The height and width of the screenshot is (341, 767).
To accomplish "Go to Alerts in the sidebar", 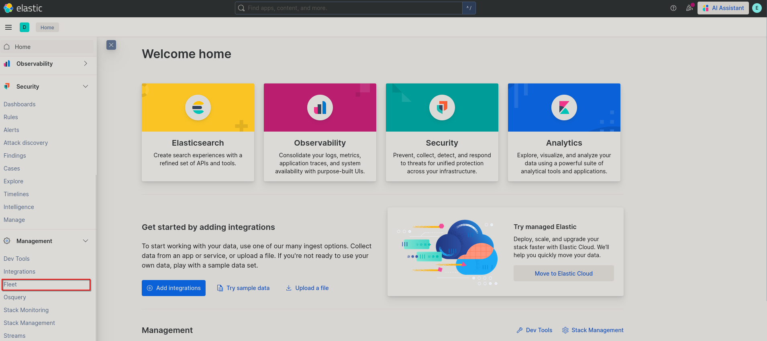I will pyautogui.click(x=11, y=130).
